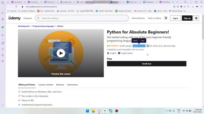Open Development breadcrumb link
204x114 pixels.
point(24,26)
